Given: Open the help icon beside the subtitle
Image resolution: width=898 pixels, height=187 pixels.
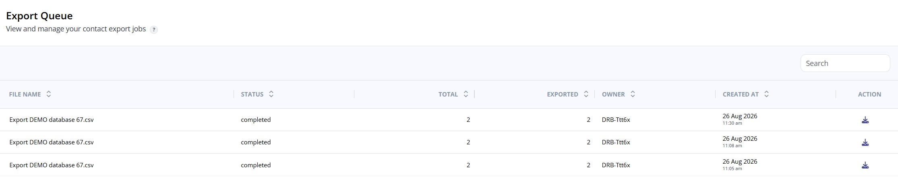Looking at the screenshot, I should coord(153,30).
